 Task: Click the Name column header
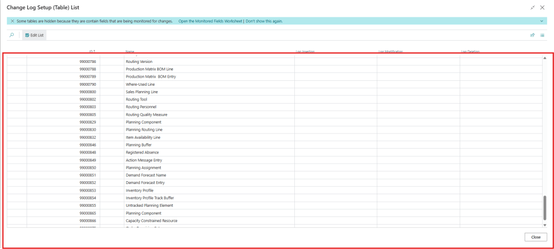(x=130, y=52)
